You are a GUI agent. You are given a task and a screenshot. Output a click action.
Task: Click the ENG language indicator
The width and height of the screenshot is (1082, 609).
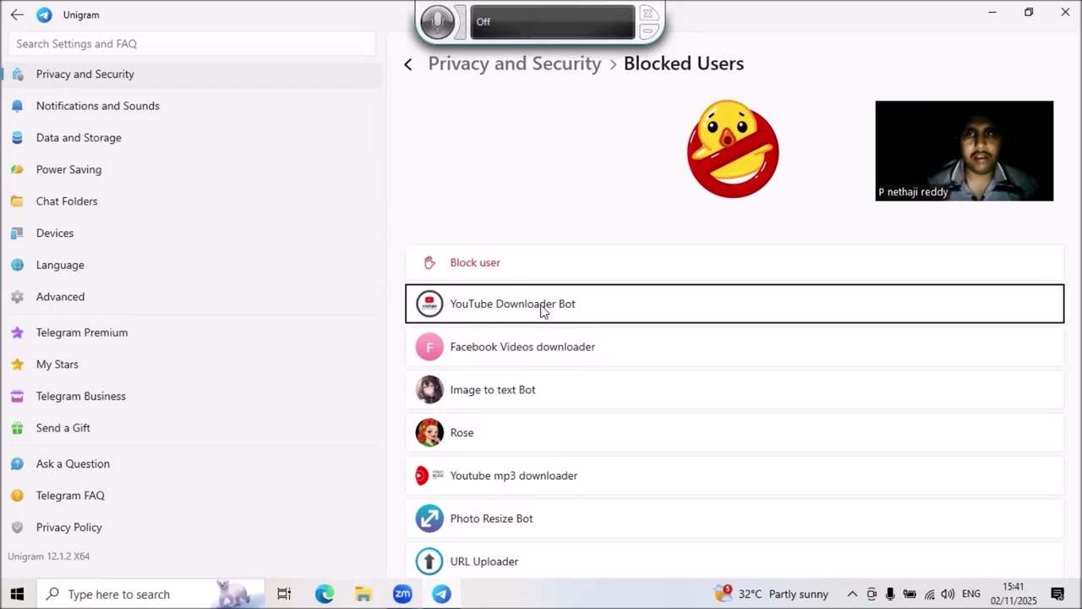click(x=971, y=595)
